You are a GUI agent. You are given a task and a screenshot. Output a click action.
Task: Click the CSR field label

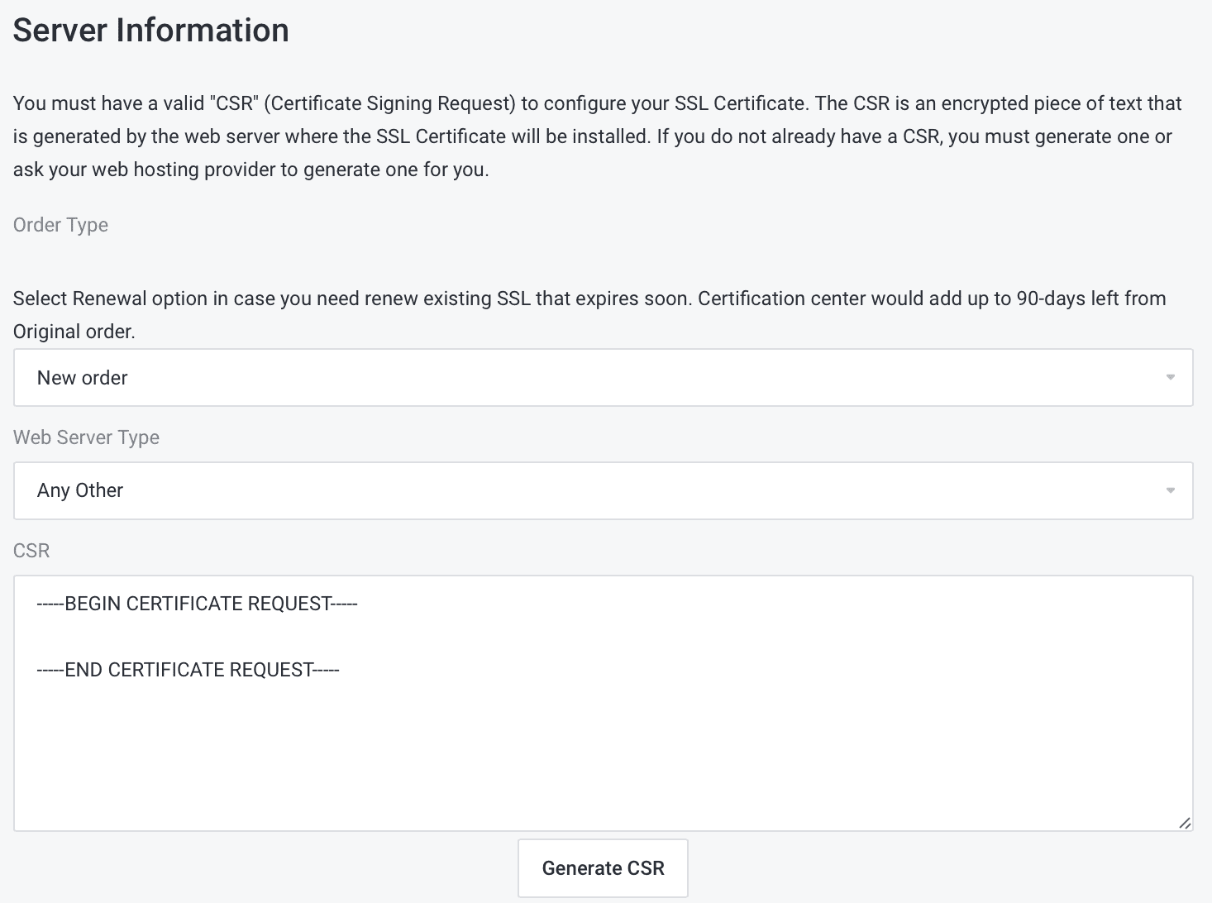pos(31,551)
